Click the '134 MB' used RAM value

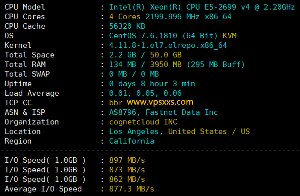click(123, 64)
